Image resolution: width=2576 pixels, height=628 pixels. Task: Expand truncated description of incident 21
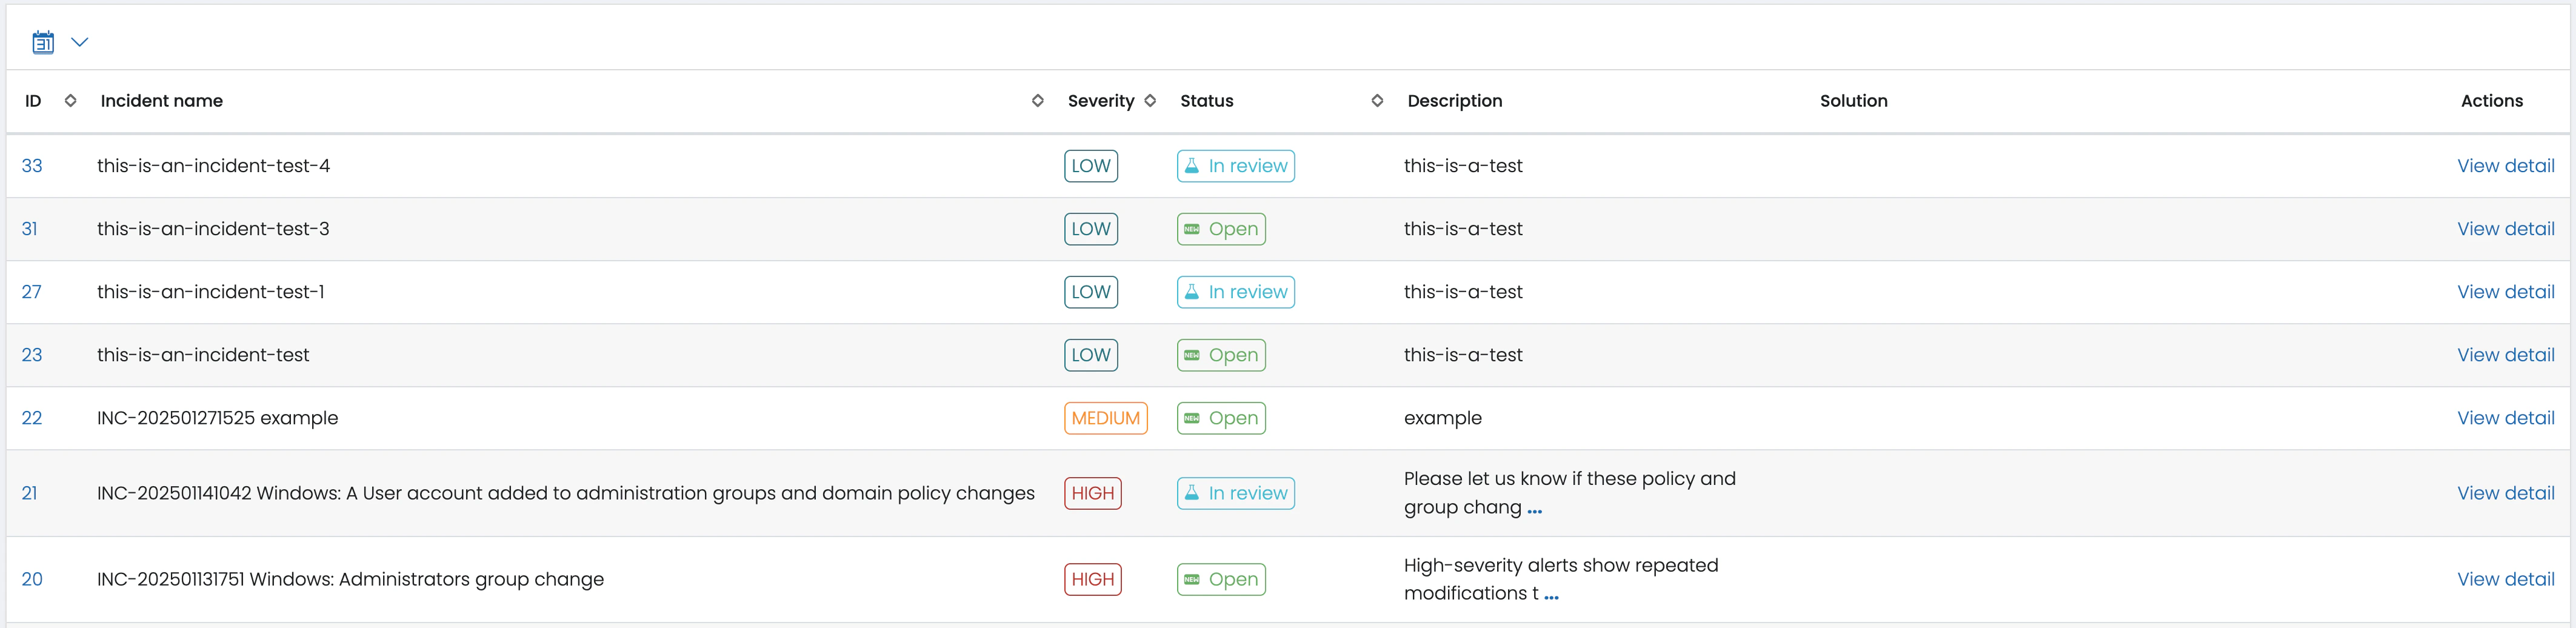[1534, 509]
